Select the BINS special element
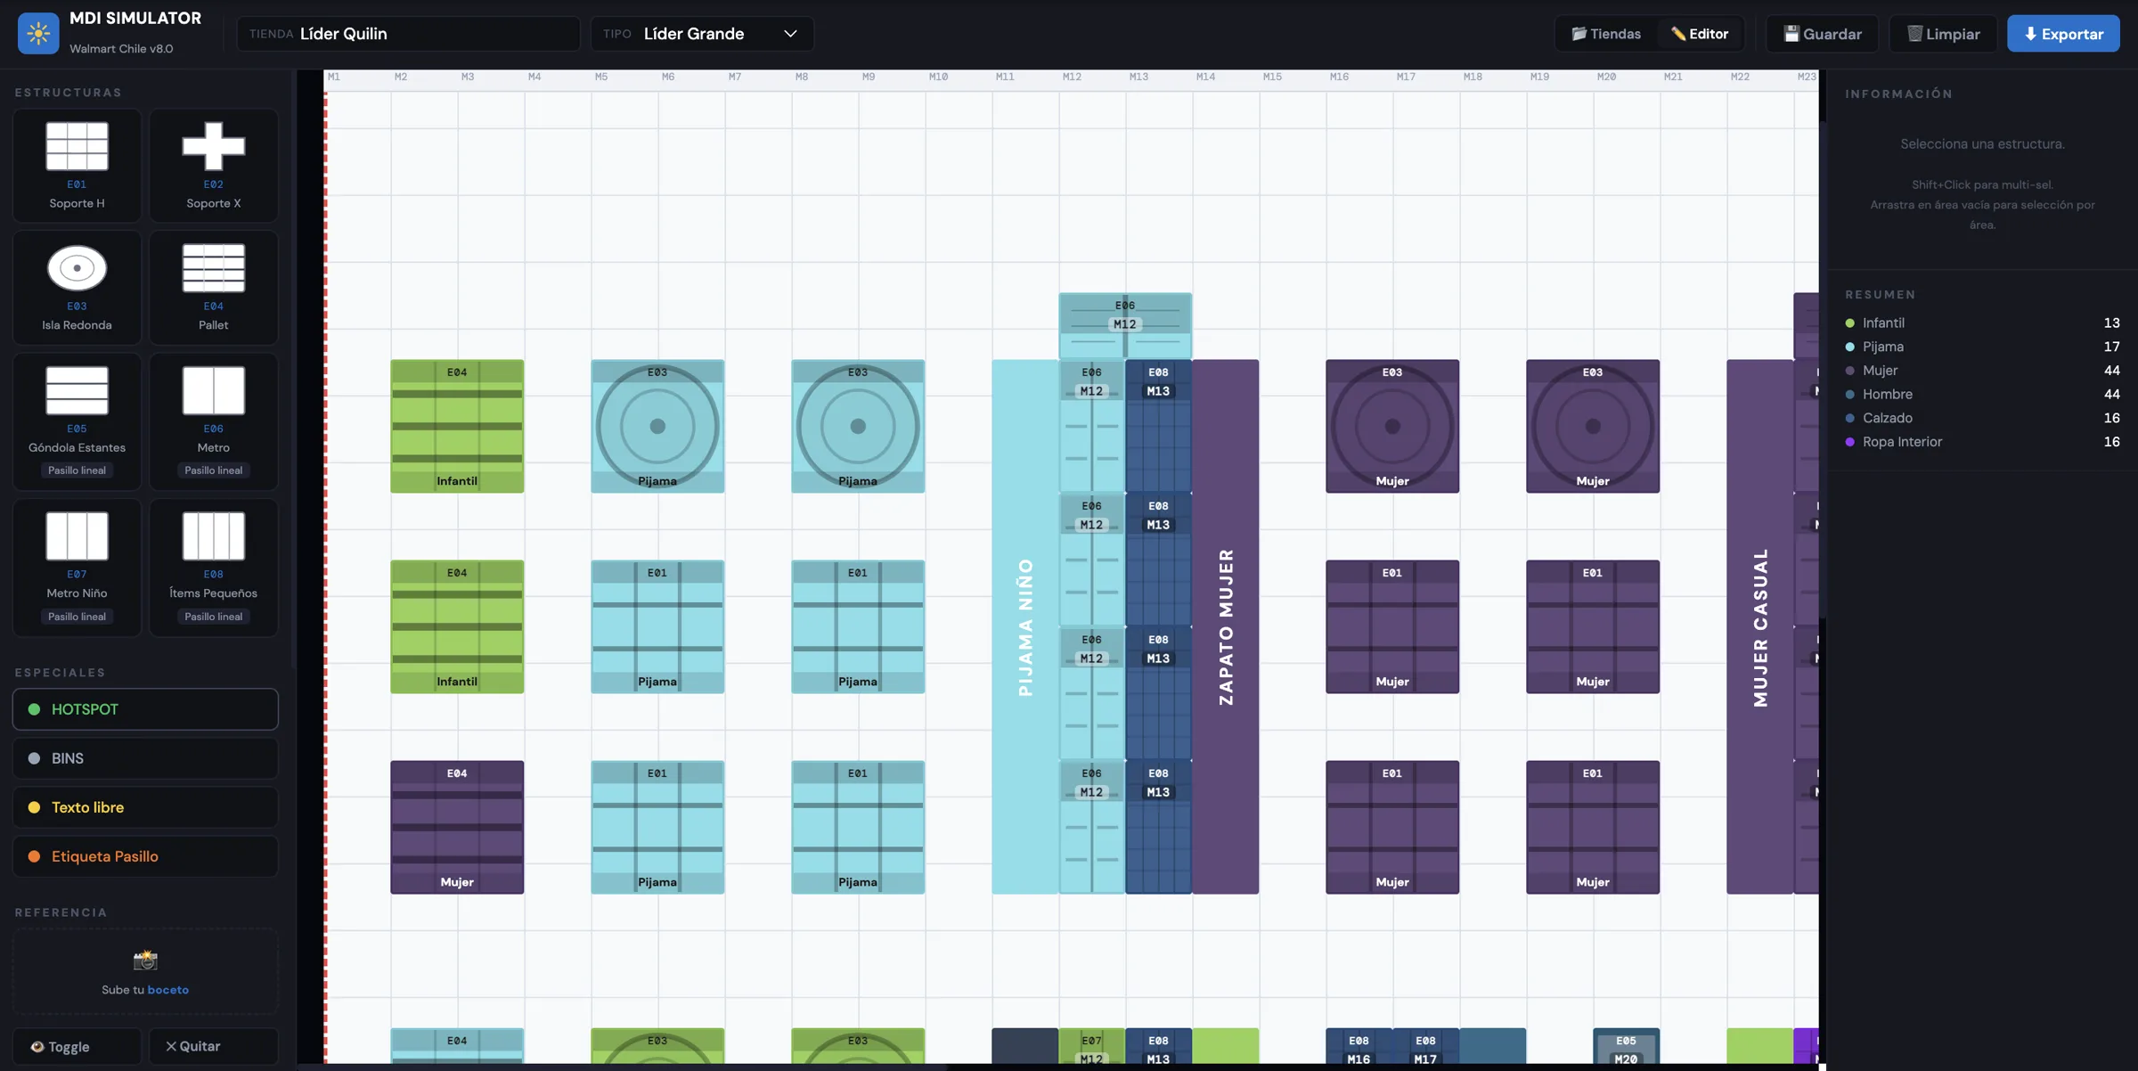2138x1071 pixels. (x=145, y=758)
